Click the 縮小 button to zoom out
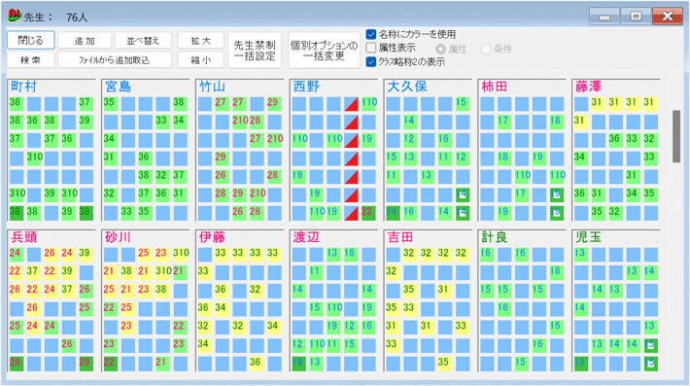The width and height of the screenshot is (690, 386). click(201, 60)
